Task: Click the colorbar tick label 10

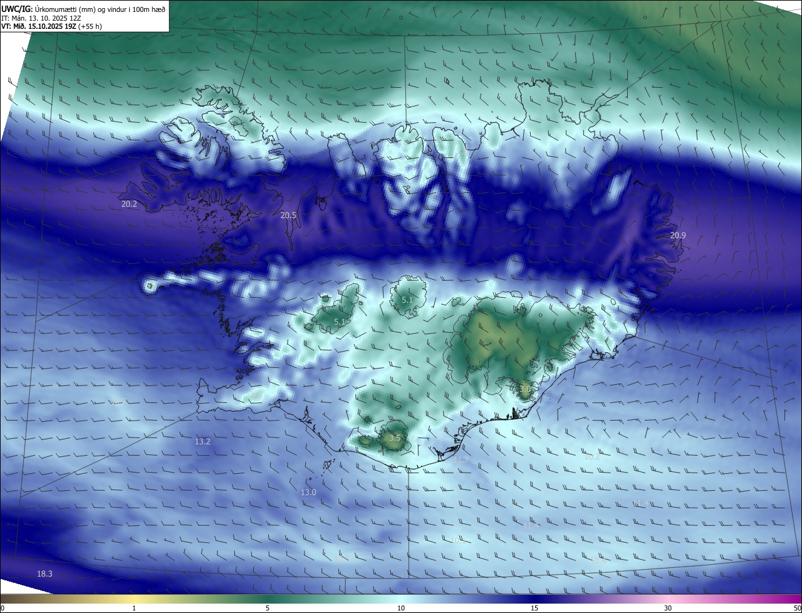Action: pyautogui.click(x=401, y=608)
